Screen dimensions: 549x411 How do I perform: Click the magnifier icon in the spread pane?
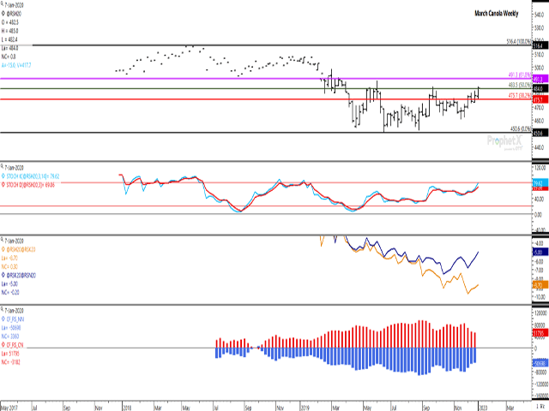pyautogui.click(x=3, y=240)
